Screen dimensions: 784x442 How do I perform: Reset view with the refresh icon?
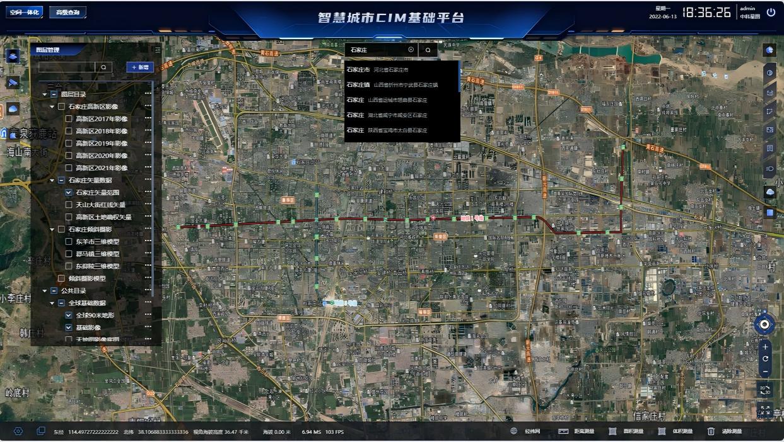[x=765, y=359]
